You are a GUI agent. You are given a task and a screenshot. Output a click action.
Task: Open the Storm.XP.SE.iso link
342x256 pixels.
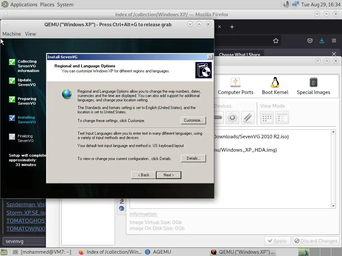tap(26, 213)
